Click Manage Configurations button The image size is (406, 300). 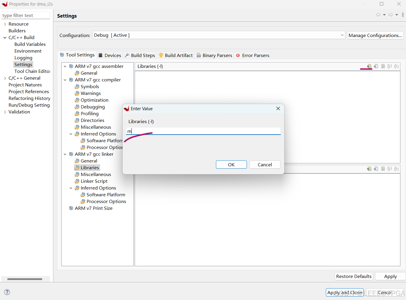coord(375,35)
